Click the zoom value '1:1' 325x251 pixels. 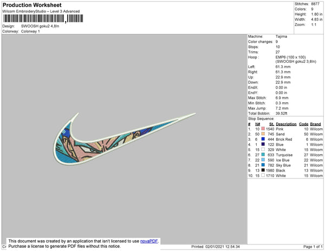point(314,25)
